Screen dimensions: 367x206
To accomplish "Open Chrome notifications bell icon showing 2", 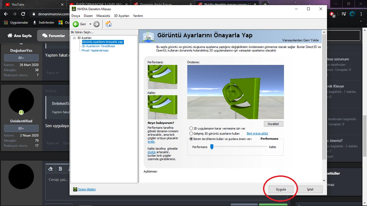I will coord(332,14).
